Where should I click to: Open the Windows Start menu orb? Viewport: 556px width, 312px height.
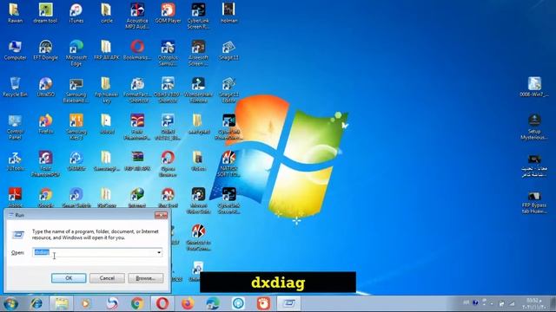click(10, 303)
